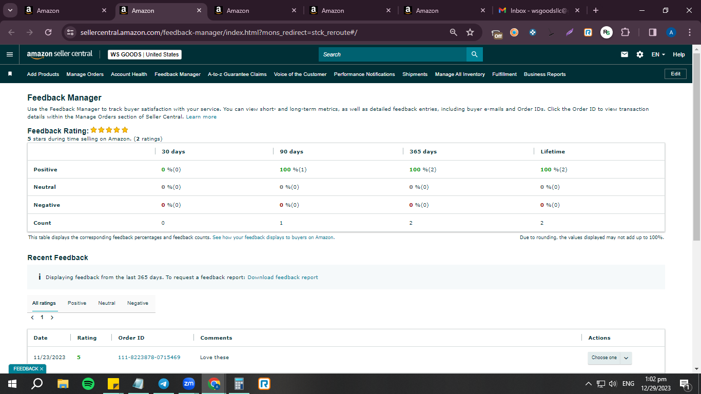Click the zoom magnifier icon in the address bar
The width and height of the screenshot is (701, 394).
(x=453, y=32)
